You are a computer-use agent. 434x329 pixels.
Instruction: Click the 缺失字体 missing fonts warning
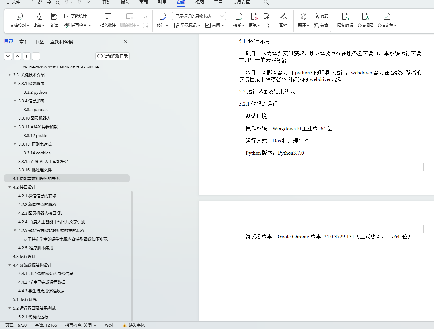tap(134, 325)
